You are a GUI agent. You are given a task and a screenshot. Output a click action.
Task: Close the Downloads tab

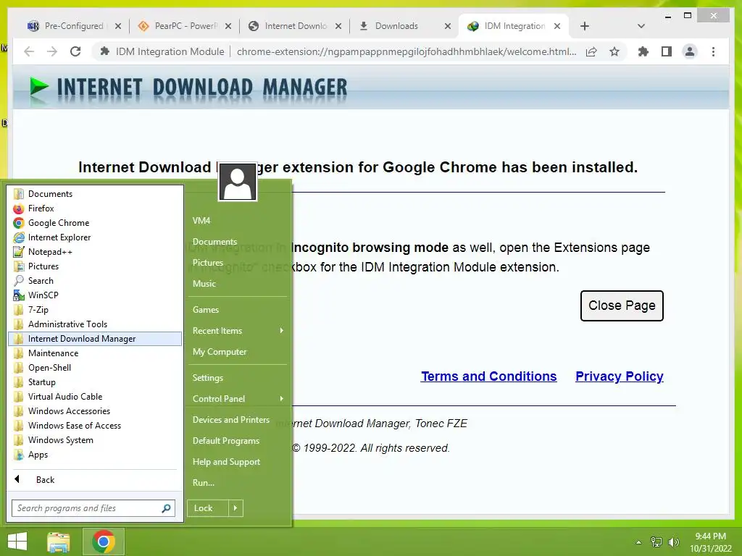click(x=448, y=26)
